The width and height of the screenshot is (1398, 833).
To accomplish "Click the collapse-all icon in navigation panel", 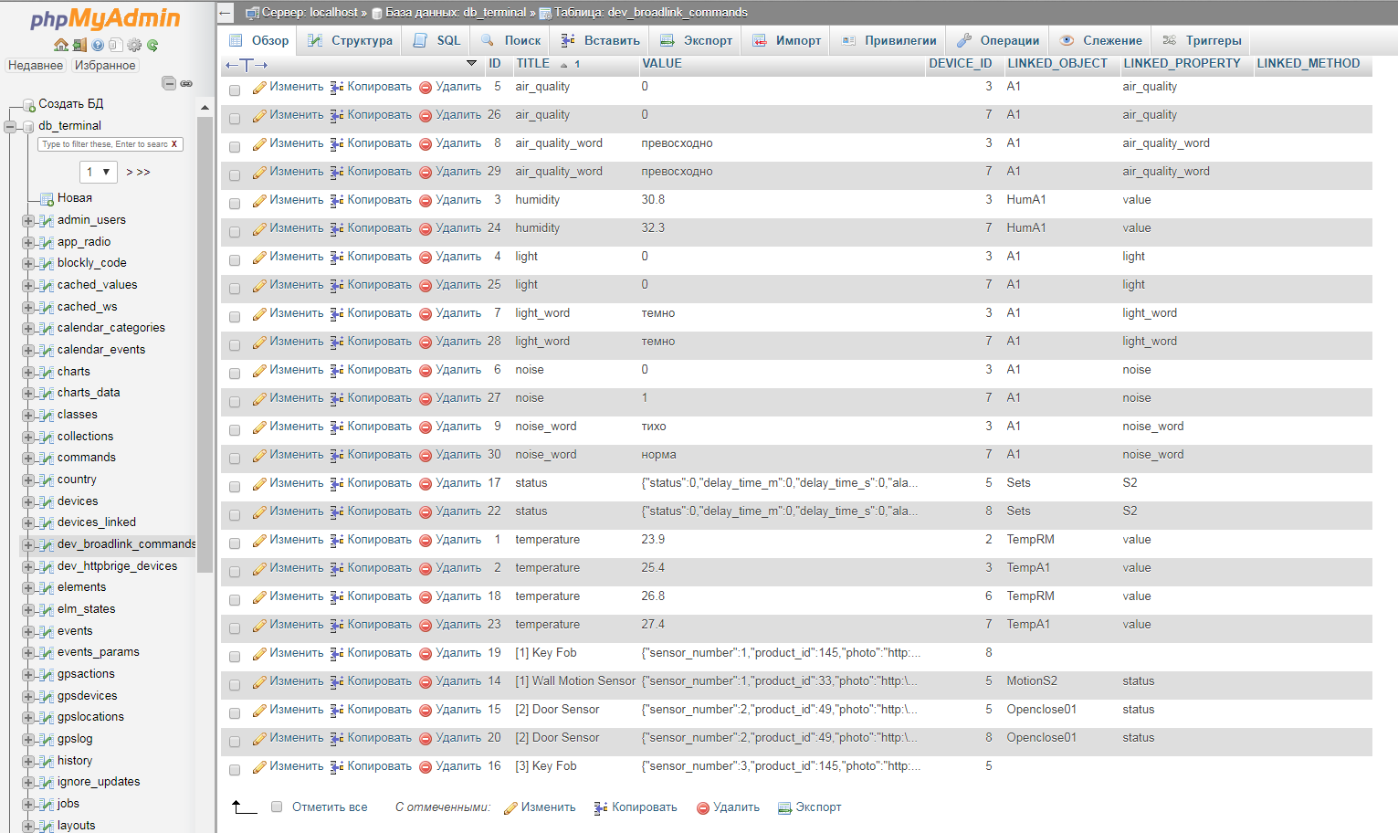I will point(169,83).
